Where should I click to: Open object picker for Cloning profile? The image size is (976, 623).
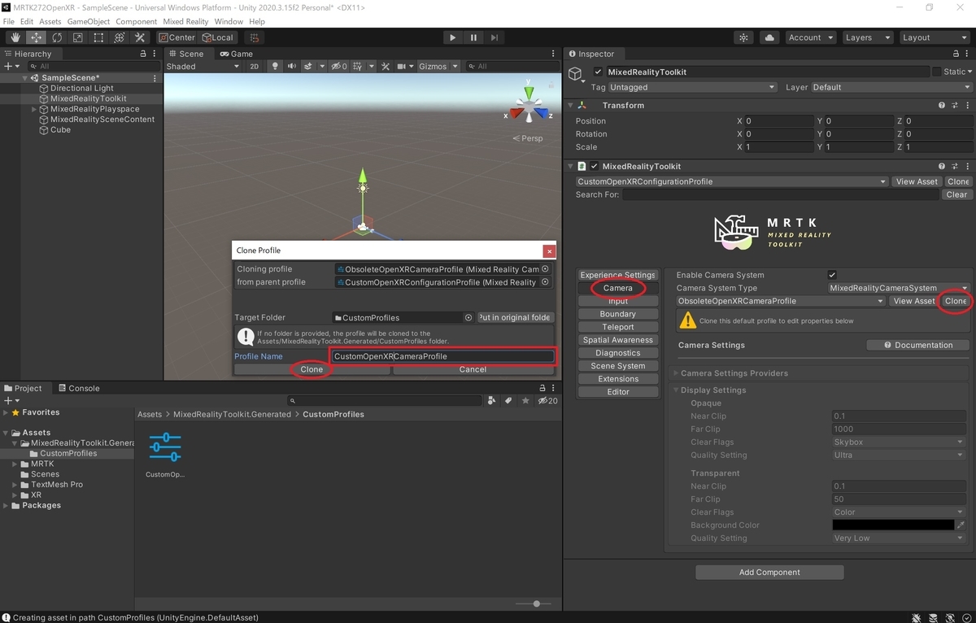coord(546,269)
